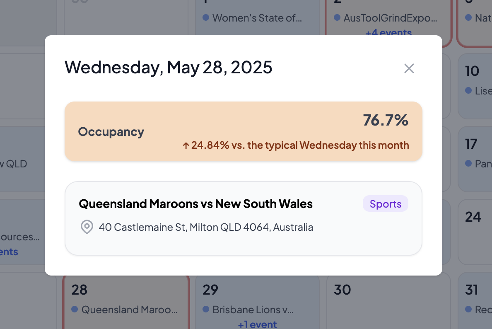
Task: Select the Sports category tag
Action: point(386,204)
